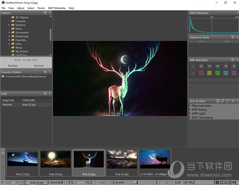Expand the Desktop folder tree node
The height and width of the screenshot is (185, 239).
point(9,25)
